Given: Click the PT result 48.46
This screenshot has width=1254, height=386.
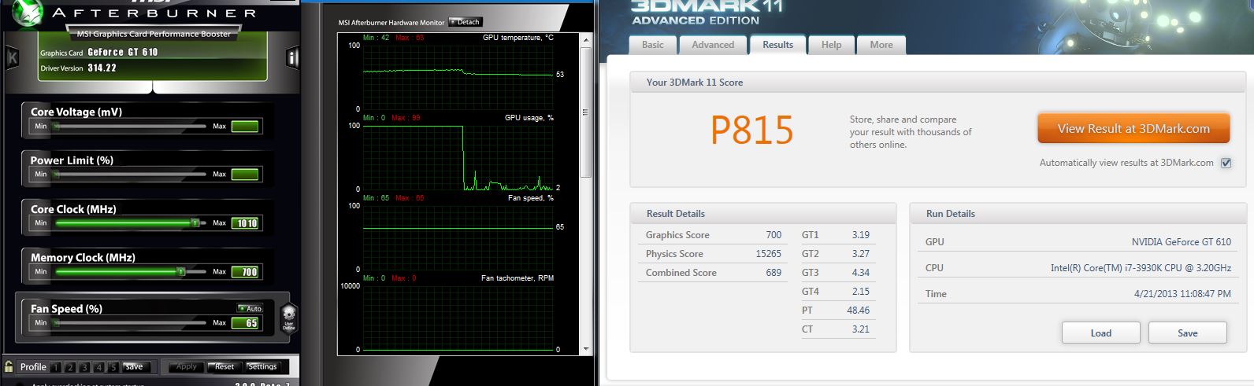Looking at the screenshot, I should coord(858,311).
